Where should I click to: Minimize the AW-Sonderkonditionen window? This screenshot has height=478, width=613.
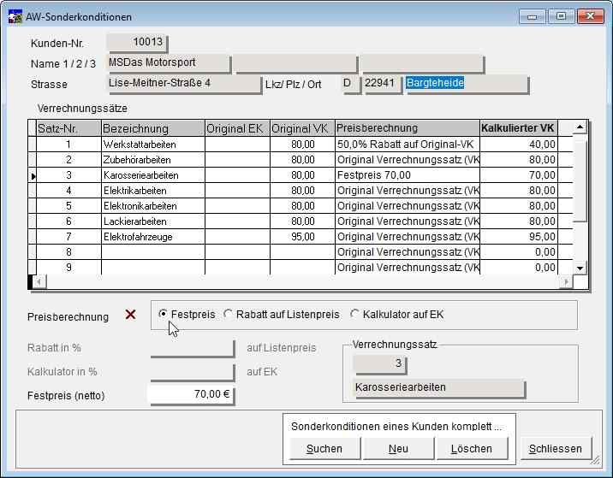point(532,16)
